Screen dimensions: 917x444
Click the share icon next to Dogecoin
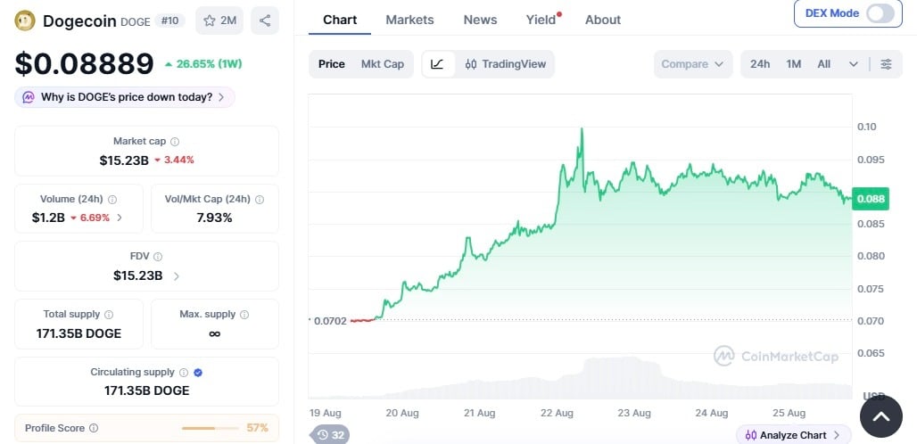point(265,21)
